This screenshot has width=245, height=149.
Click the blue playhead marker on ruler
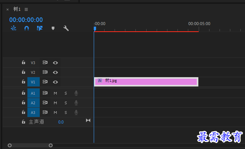(95, 29)
